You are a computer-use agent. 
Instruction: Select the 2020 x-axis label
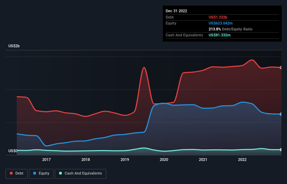click(x=164, y=160)
